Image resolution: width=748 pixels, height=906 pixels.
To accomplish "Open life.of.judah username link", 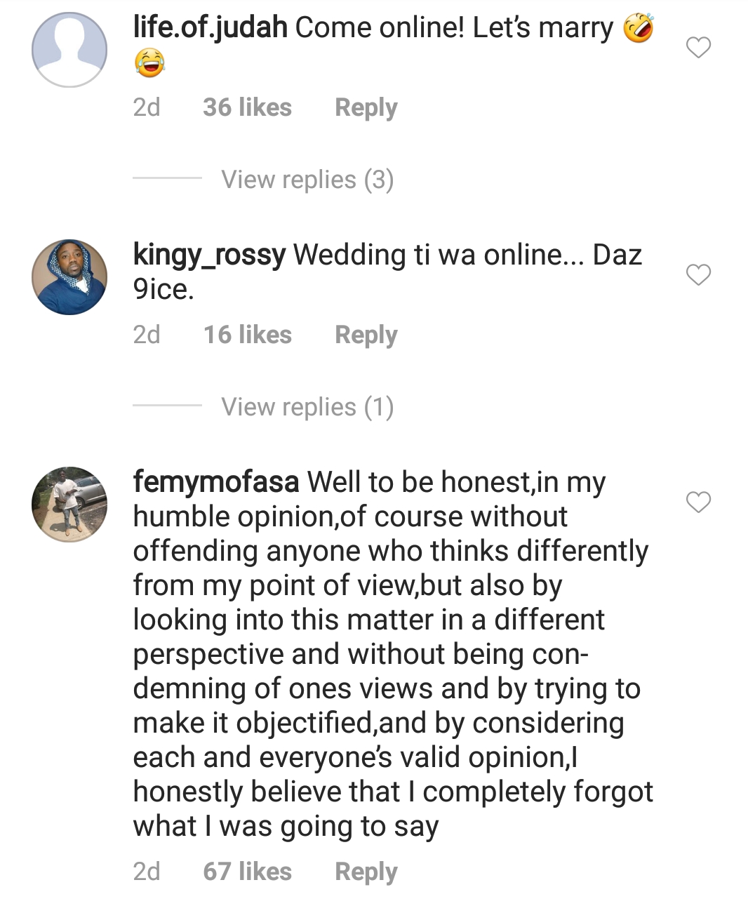I will [210, 27].
